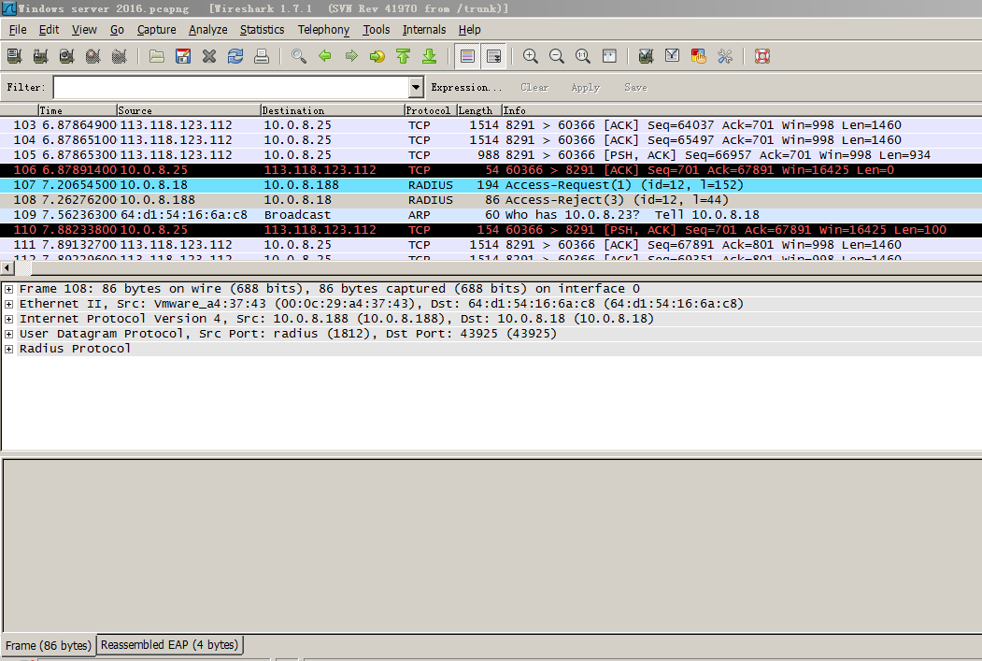This screenshot has height=661, width=982.
Task: Expand the Ethernet II tree node
Action: [x=8, y=304]
